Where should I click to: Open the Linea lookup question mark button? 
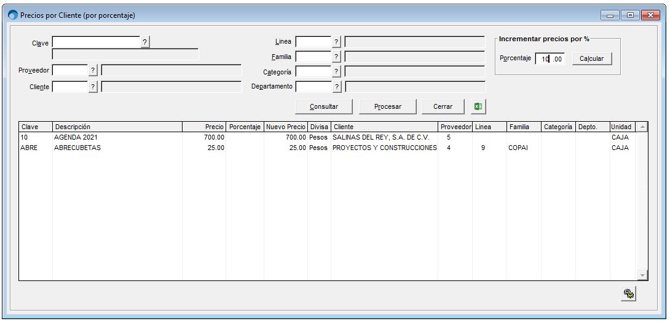point(337,42)
